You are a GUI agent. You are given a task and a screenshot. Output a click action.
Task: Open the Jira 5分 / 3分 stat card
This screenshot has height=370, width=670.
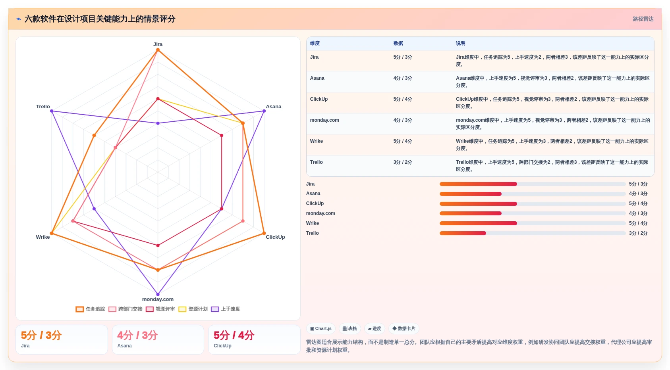click(x=62, y=339)
